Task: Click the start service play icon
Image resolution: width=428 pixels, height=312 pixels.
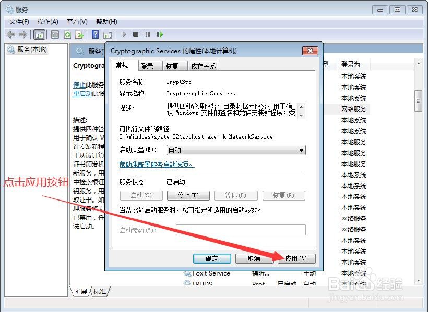Action: [124, 34]
